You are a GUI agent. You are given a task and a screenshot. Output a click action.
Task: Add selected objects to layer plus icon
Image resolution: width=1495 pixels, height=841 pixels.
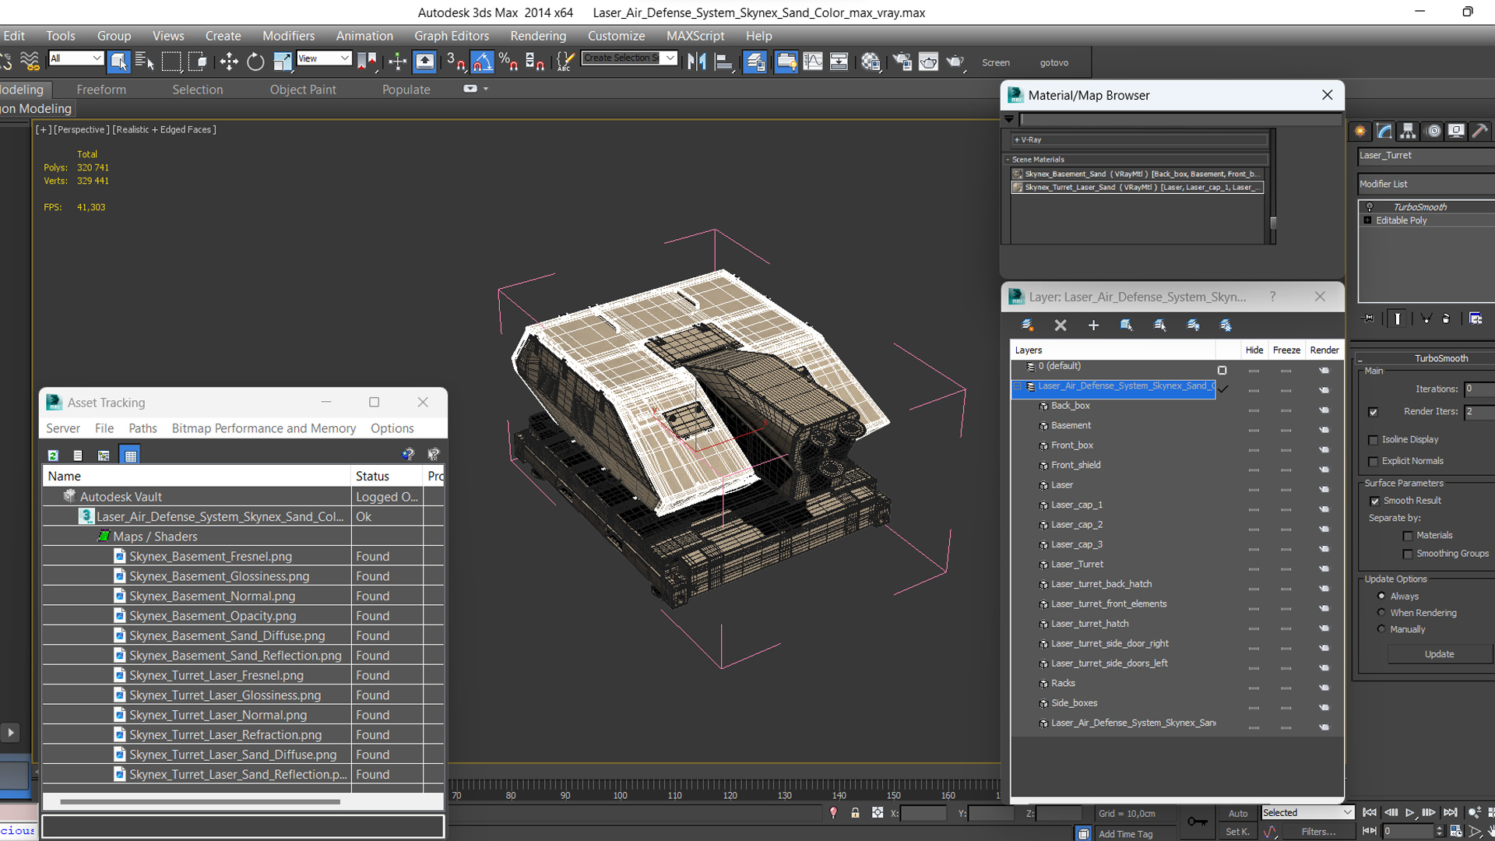pos(1093,325)
